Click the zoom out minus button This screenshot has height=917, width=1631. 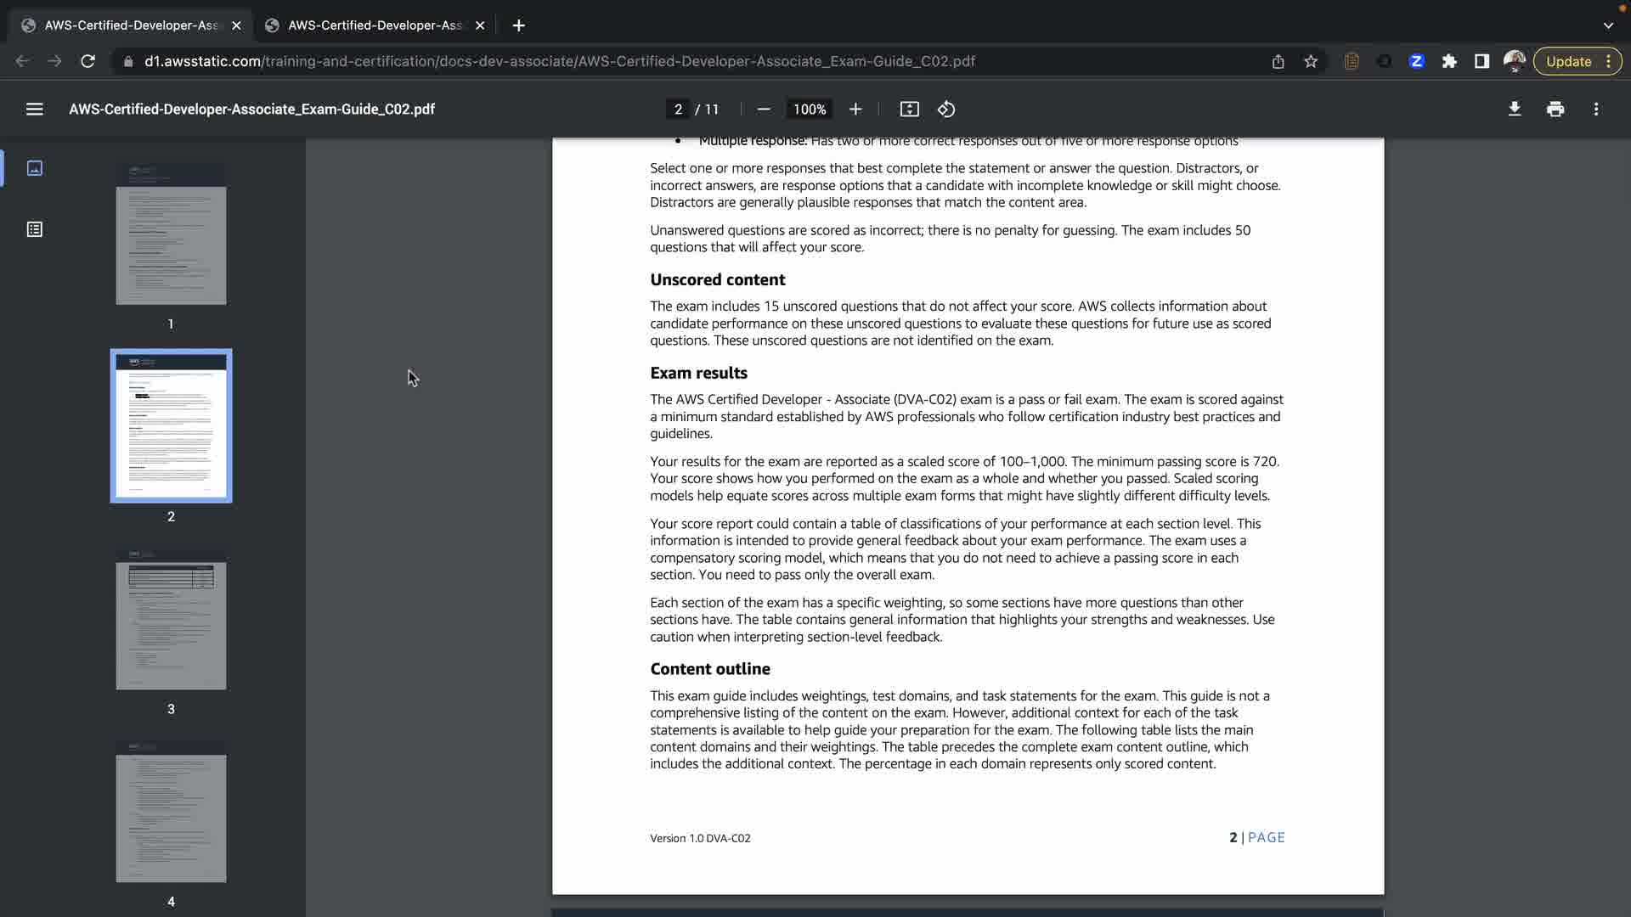(763, 109)
